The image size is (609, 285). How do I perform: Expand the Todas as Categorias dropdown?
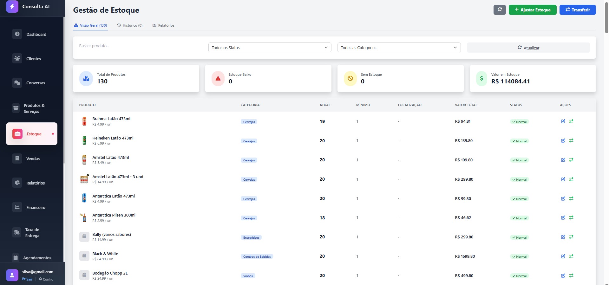click(x=399, y=48)
